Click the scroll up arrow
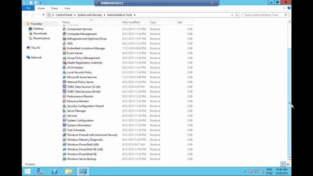Image resolution: width=313 pixels, height=176 pixels. click(x=290, y=22)
